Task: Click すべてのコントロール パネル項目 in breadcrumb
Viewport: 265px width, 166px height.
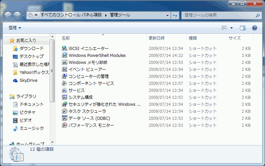Action: [x=71, y=15]
